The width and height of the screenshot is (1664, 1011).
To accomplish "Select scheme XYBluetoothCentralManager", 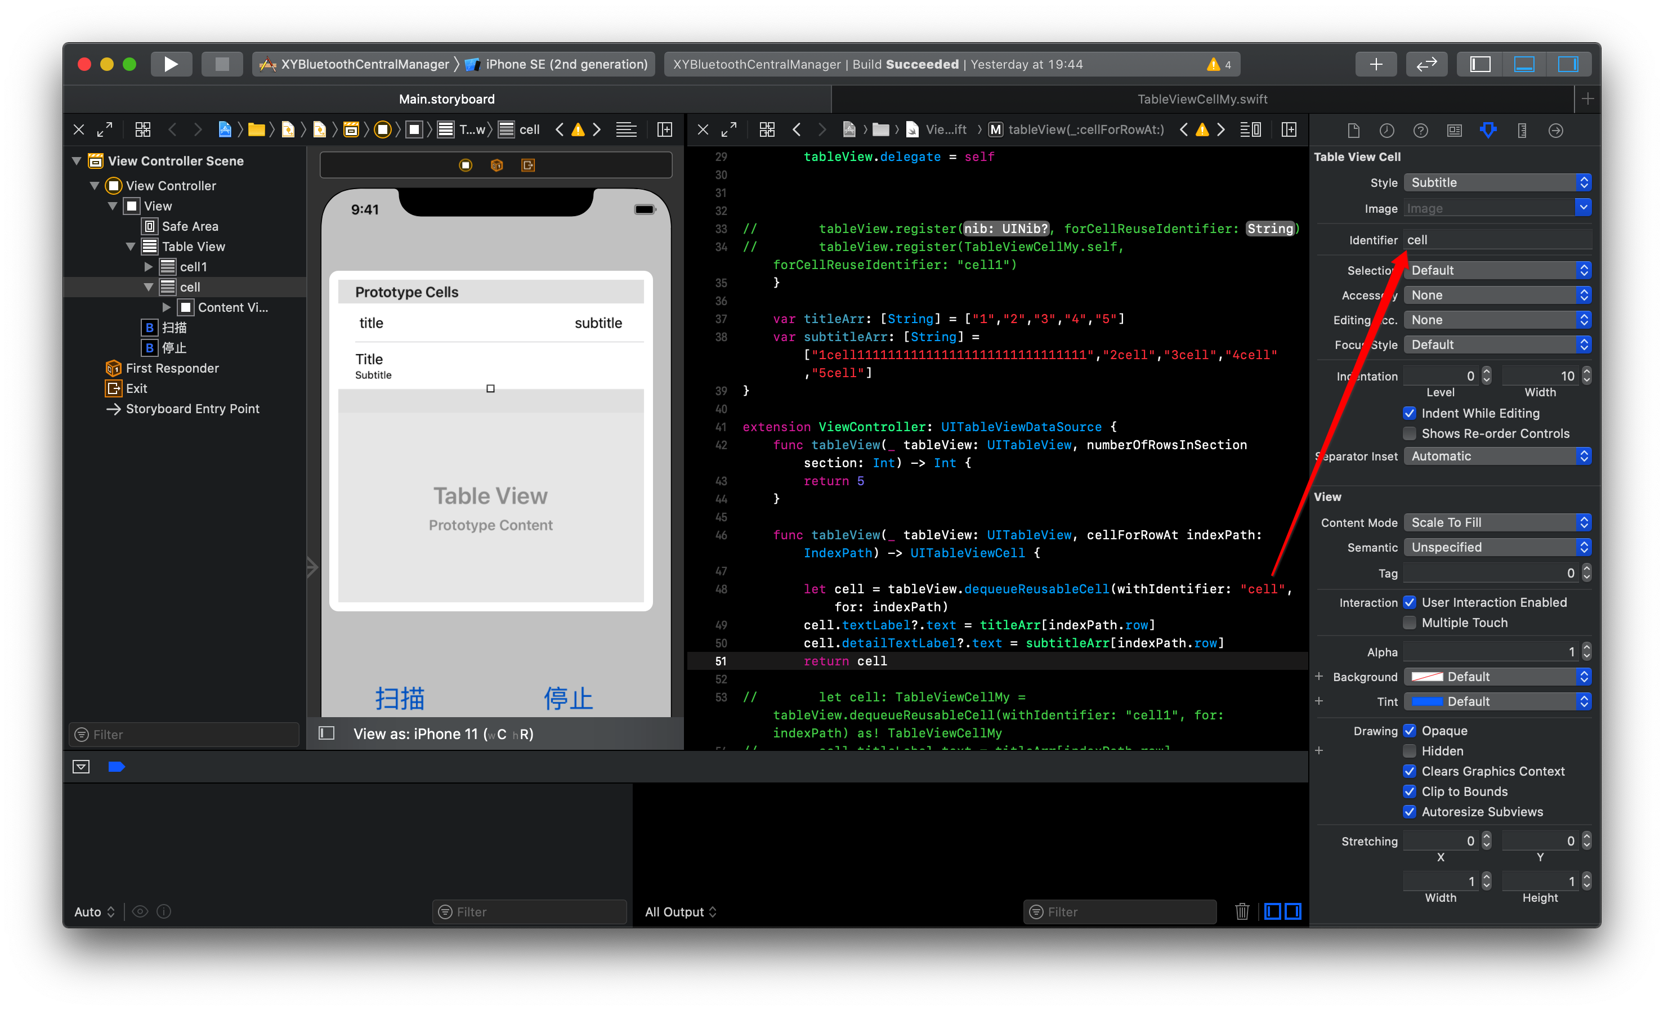I will [x=355, y=64].
